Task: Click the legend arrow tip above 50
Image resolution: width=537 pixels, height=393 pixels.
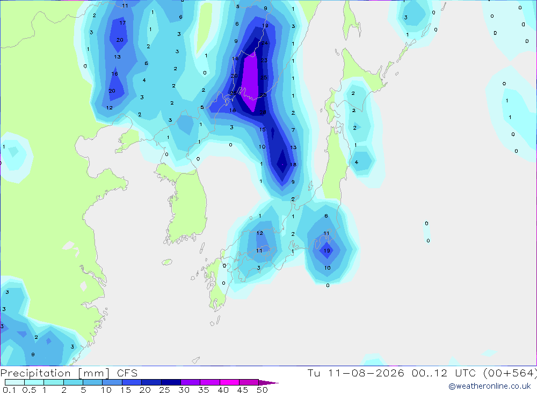Action: click(x=268, y=383)
